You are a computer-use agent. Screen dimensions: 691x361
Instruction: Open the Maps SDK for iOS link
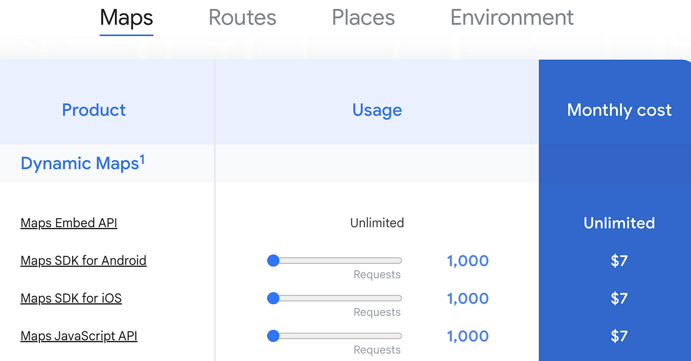click(71, 298)
